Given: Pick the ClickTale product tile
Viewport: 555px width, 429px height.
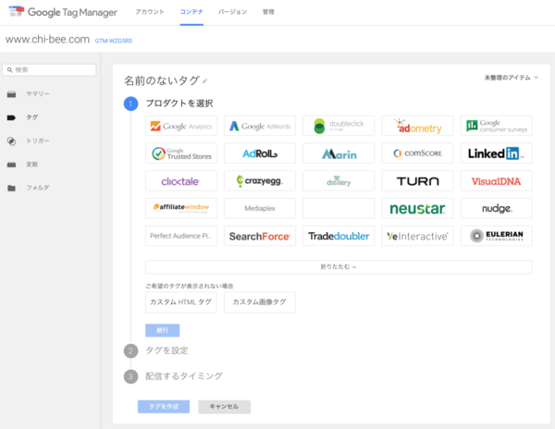Looking at the screenshot, I should (x=181, y=180).
